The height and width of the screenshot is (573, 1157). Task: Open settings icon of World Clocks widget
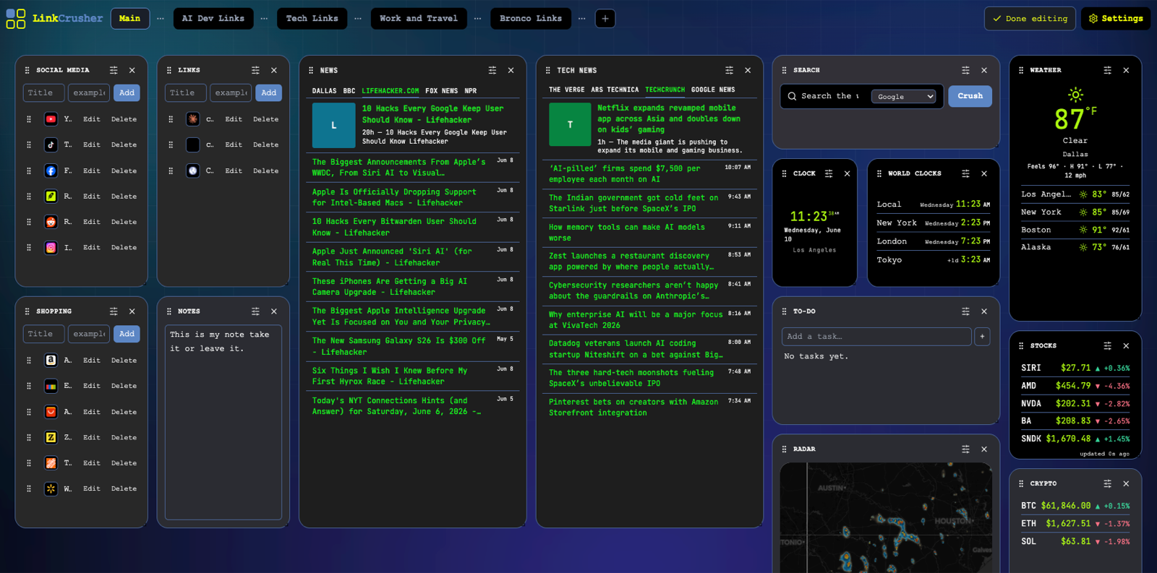point(965,173)
